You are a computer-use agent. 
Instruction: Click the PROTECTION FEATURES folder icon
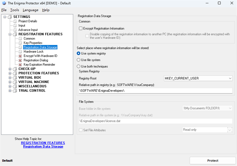point(15,73)
